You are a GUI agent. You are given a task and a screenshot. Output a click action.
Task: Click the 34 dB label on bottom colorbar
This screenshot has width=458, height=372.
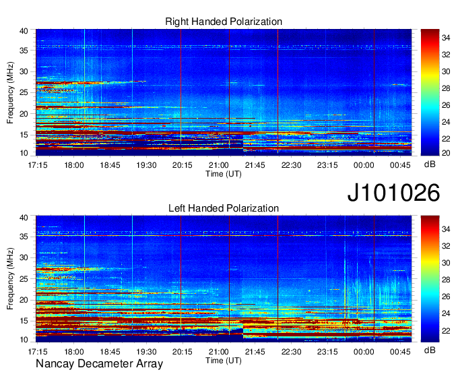tap(446, 229)
